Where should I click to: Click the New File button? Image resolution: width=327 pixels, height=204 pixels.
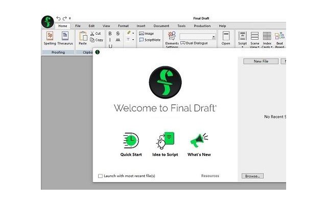261,61
